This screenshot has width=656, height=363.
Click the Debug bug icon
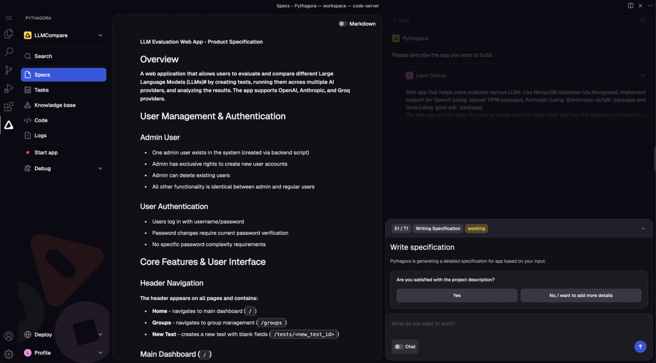point(28,168)
